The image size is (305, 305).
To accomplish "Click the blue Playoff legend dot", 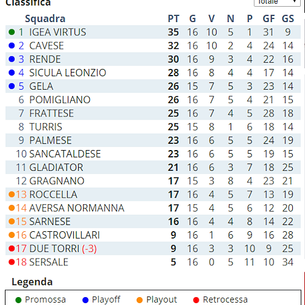I will click(x=85, y=300).
